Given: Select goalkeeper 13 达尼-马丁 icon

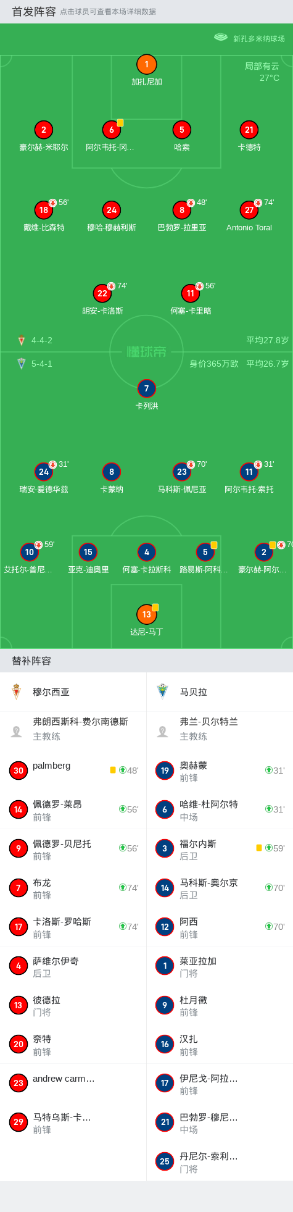Looking at the screenshot, I should pos(146,614).
